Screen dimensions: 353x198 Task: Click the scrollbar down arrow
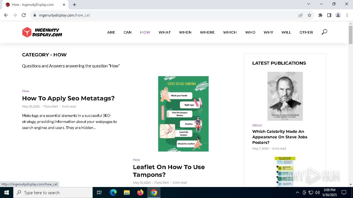[x=351, y=185]
